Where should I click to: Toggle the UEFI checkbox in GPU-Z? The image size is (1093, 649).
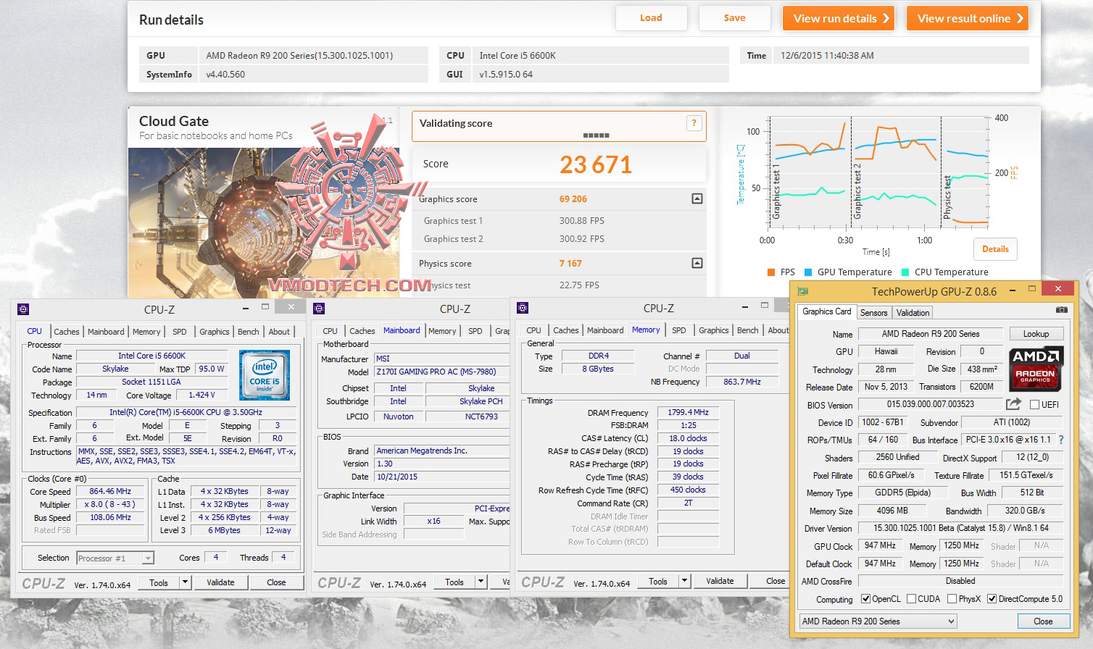(1034, 405)
